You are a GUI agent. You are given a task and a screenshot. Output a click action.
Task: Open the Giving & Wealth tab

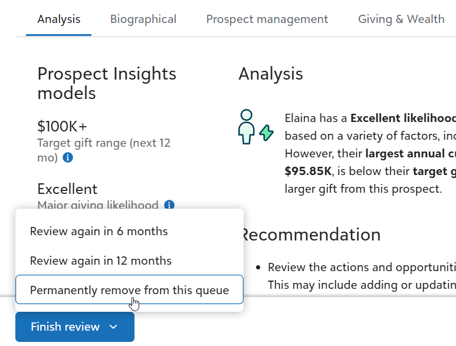click(401, 19)
